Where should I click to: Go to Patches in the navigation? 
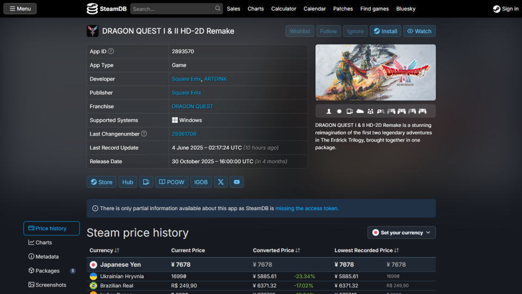point(343,9)
